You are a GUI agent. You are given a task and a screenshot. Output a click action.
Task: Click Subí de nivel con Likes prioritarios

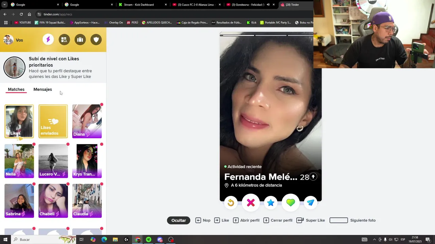point(54,62)
